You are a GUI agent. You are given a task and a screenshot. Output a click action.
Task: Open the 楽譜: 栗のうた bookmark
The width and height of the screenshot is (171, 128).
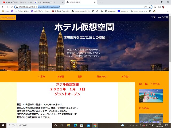40,11
